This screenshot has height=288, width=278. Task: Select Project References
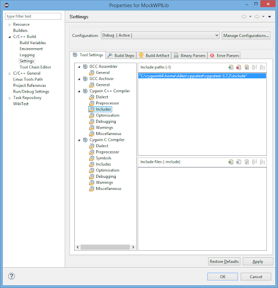tap(30, 85)
